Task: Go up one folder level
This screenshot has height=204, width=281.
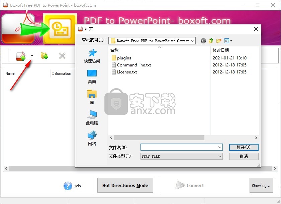Action: coord(211,41)
